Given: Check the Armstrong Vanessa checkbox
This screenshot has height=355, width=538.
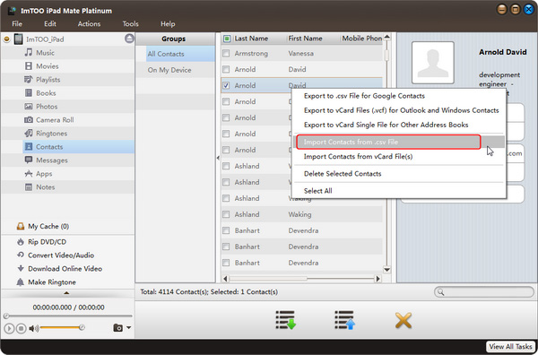Looking at the screenshot, I should (226, 53).
